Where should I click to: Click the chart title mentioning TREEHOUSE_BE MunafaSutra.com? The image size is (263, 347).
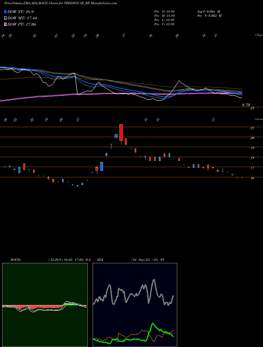coord(60,3)
